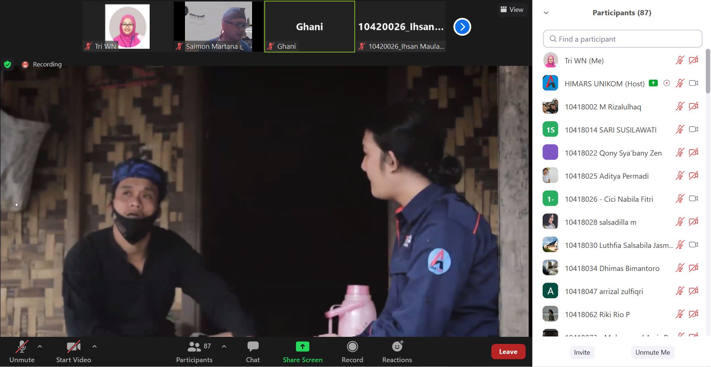The height and width of the screenshot is (367, 711).
Task: Click the Participants icon showing 87
Action: pos(194,347)
